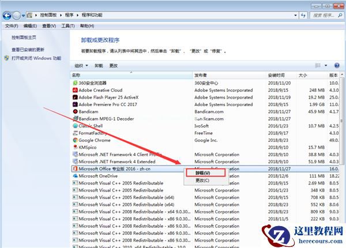Click the Adobe Premiere Pro icon
346x248 pixels.
pyautogui.click(x=75, y=104)
